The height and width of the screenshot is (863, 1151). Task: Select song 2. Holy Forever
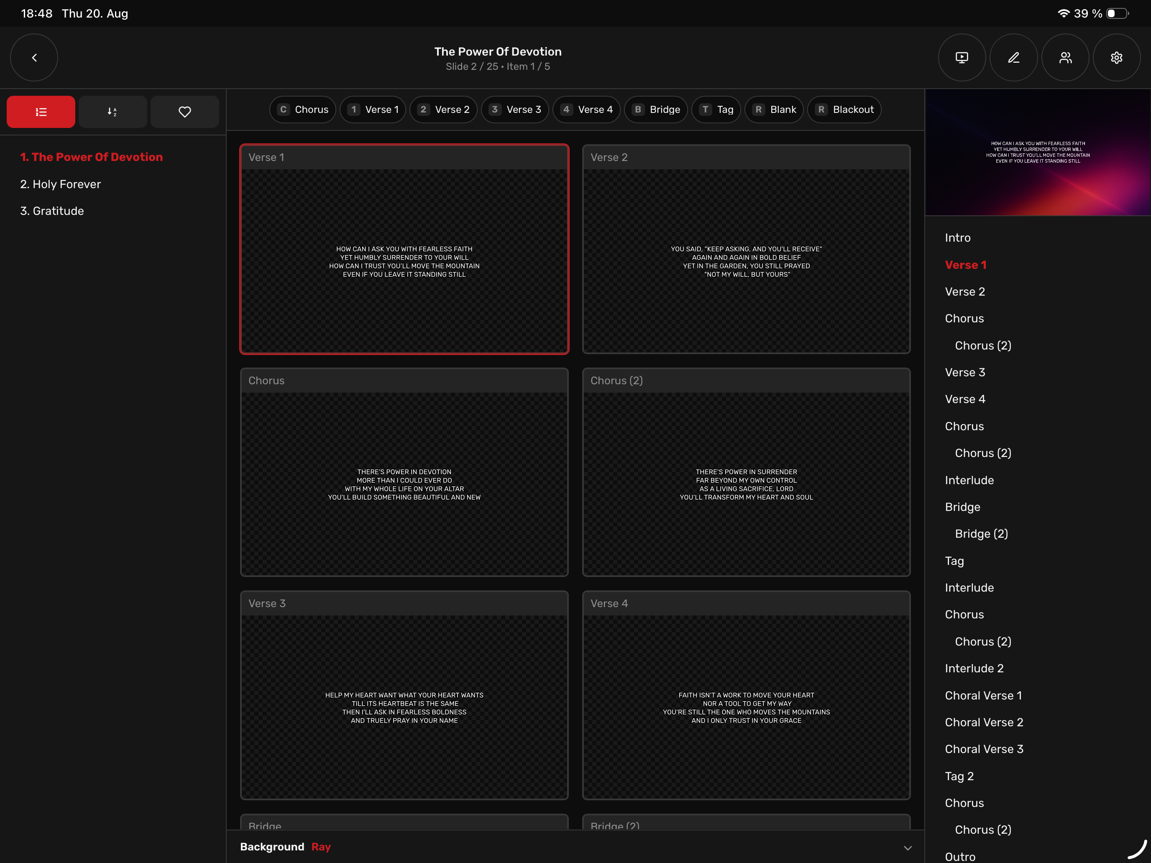tap(60, 184)
